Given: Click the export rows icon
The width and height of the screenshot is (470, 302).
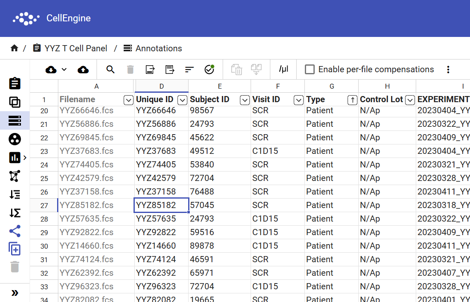Looking at the screenshot, I should (170, 69).
